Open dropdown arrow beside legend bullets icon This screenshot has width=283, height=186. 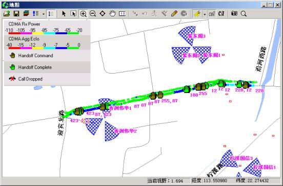(43, 14)
